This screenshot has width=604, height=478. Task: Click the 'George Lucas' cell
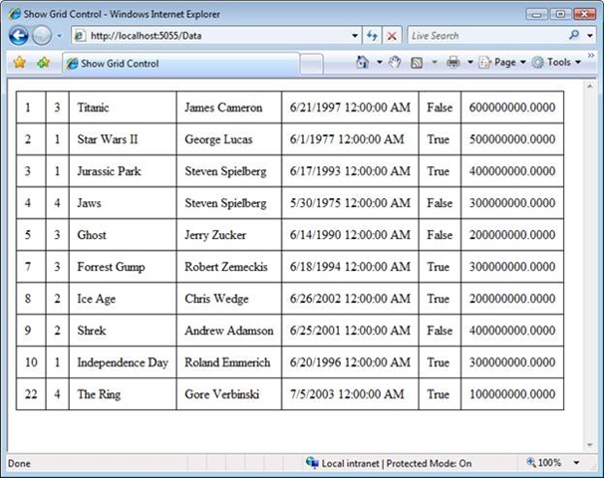229,139
